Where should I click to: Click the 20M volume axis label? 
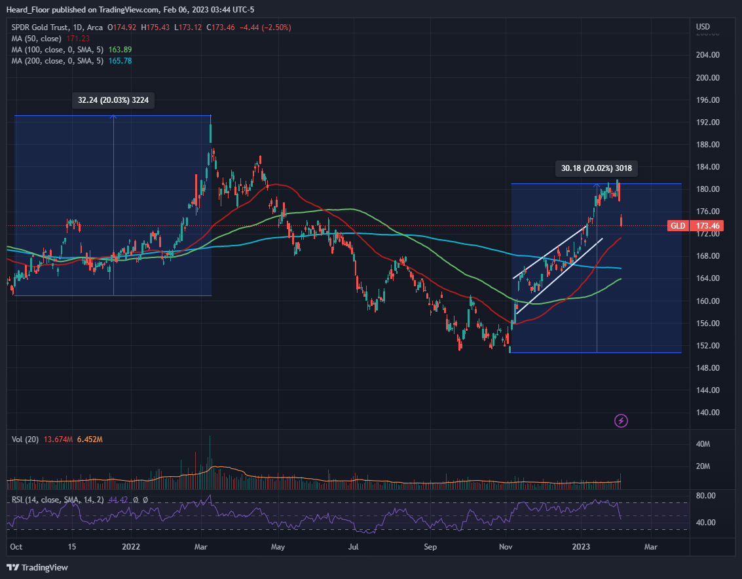pos(703,466)
